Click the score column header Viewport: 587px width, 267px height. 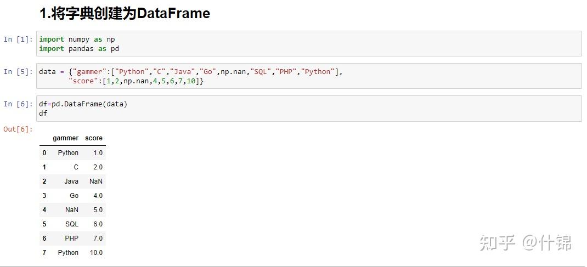(94, 138)
